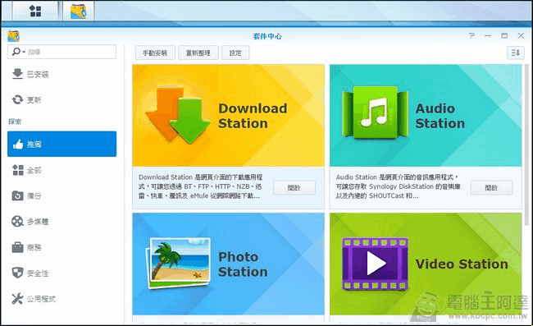533x326 pixels.
Task: Click 開啟 button for Audio Station
Action: 491,188
